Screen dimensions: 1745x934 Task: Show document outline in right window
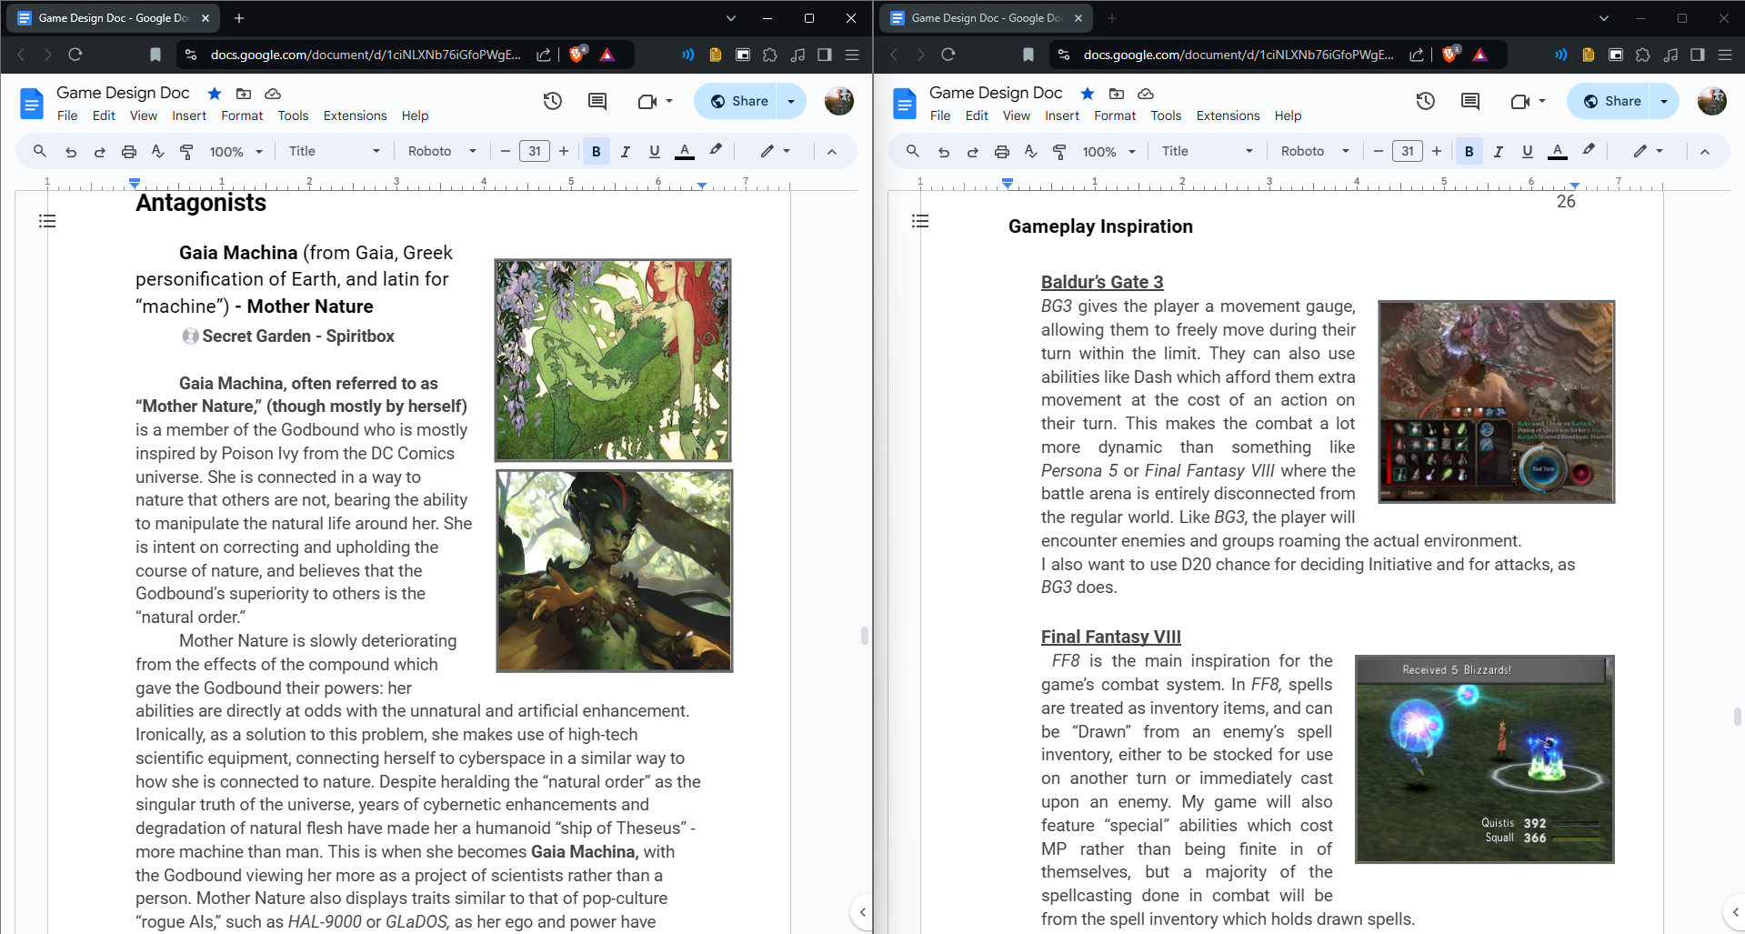[x=920, y=221]
